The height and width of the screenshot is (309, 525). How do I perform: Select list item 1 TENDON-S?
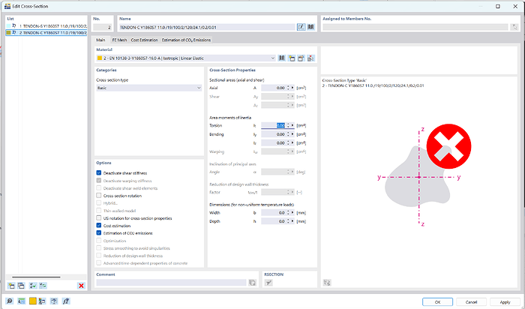(x=46, y=25)
